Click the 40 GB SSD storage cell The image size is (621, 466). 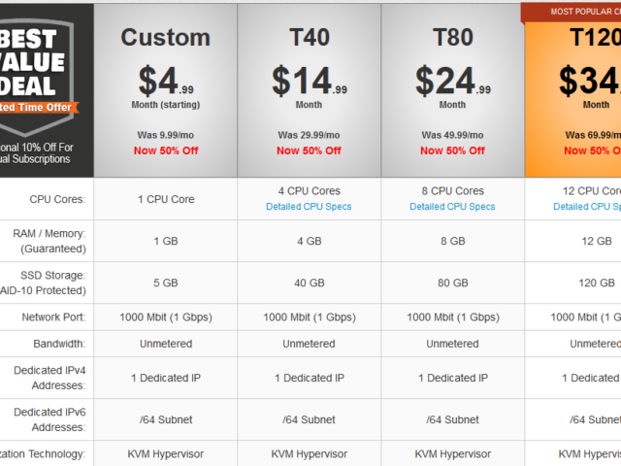pyautogui.click(x=310, y=283)
